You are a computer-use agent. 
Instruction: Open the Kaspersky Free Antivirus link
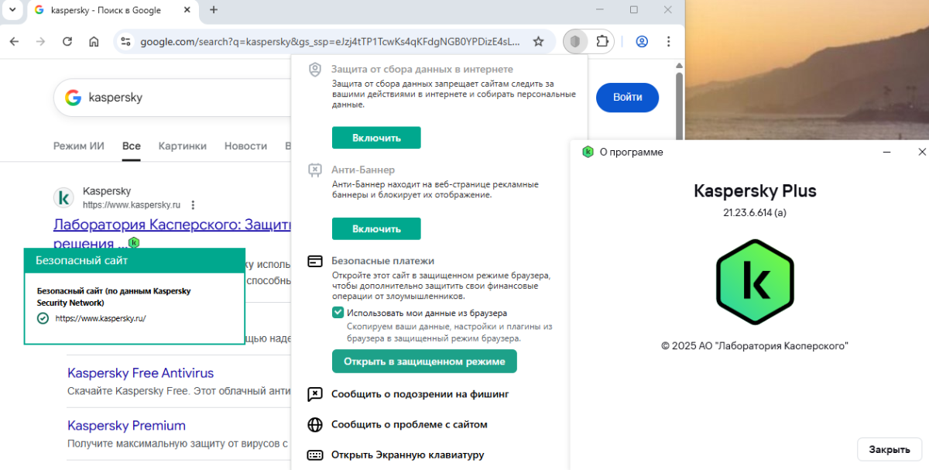coord(140,373)
